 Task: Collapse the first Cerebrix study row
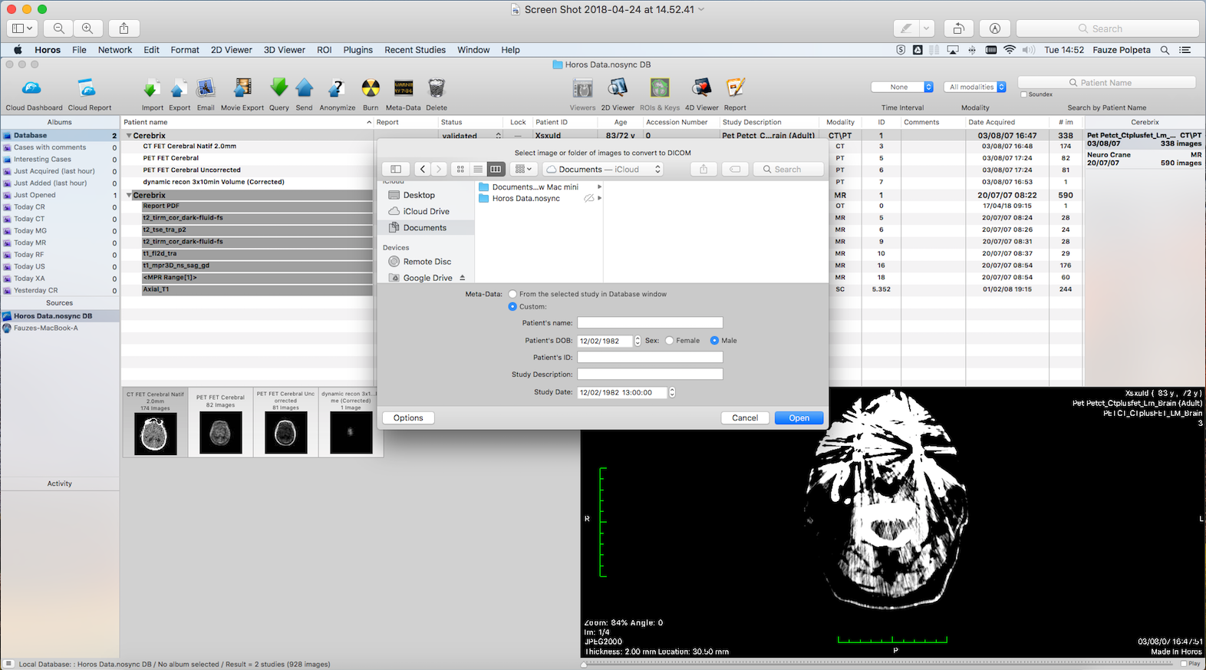click(129, 136)
